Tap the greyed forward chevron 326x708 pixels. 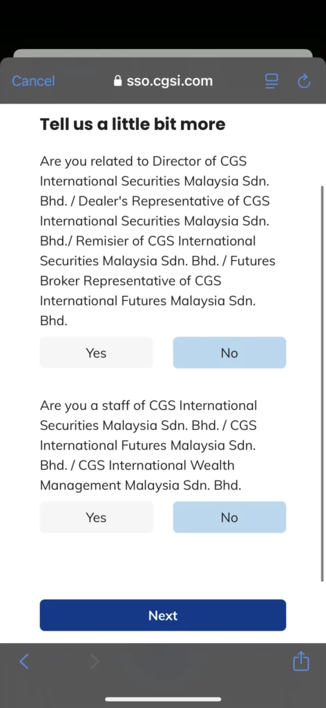coord(94,662)
